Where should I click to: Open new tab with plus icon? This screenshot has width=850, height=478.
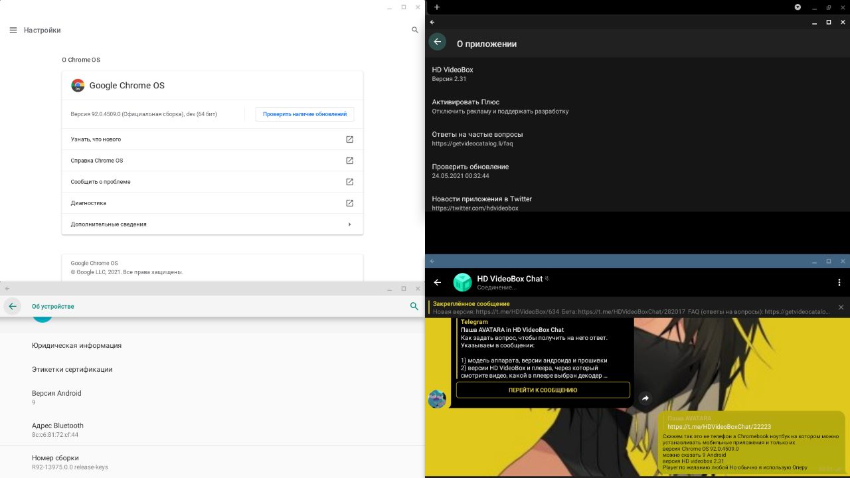436,7
